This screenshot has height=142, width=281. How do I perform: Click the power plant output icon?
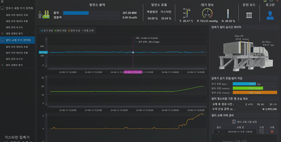(x=44, y=15)
